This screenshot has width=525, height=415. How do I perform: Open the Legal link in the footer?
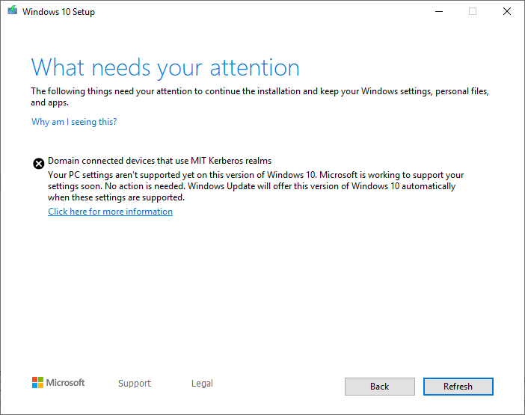tap(202, 383)
